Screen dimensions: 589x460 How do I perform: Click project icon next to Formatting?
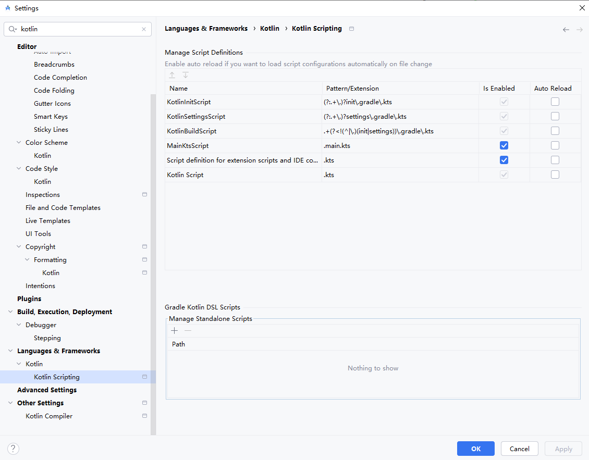click(x=144, y=259)
